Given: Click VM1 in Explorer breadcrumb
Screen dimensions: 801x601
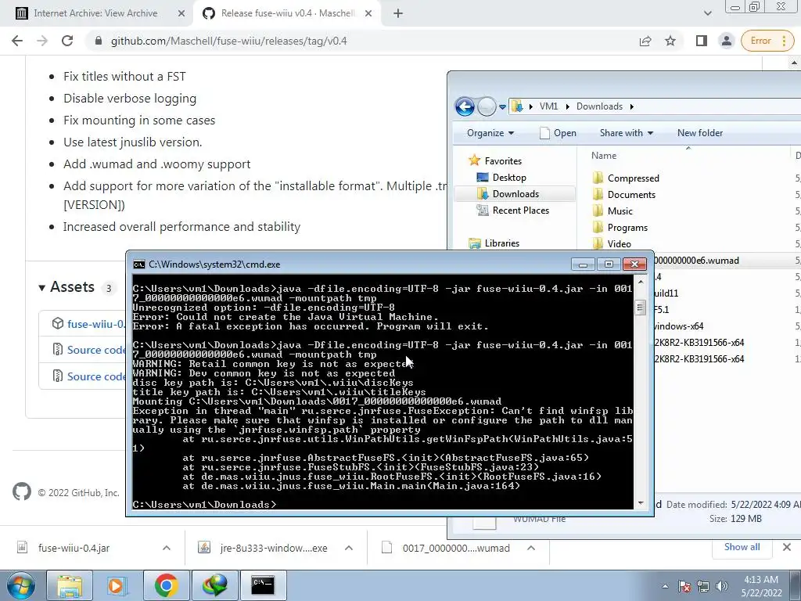Looking at the screenshot, I should (548, 106).
